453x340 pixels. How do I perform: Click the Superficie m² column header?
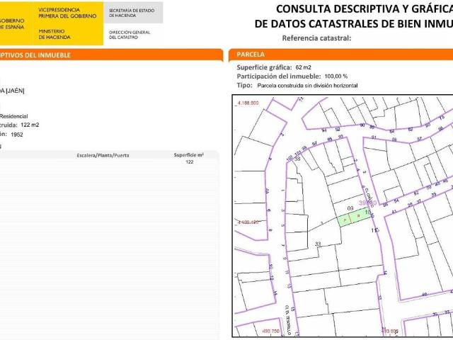point(189,154)
